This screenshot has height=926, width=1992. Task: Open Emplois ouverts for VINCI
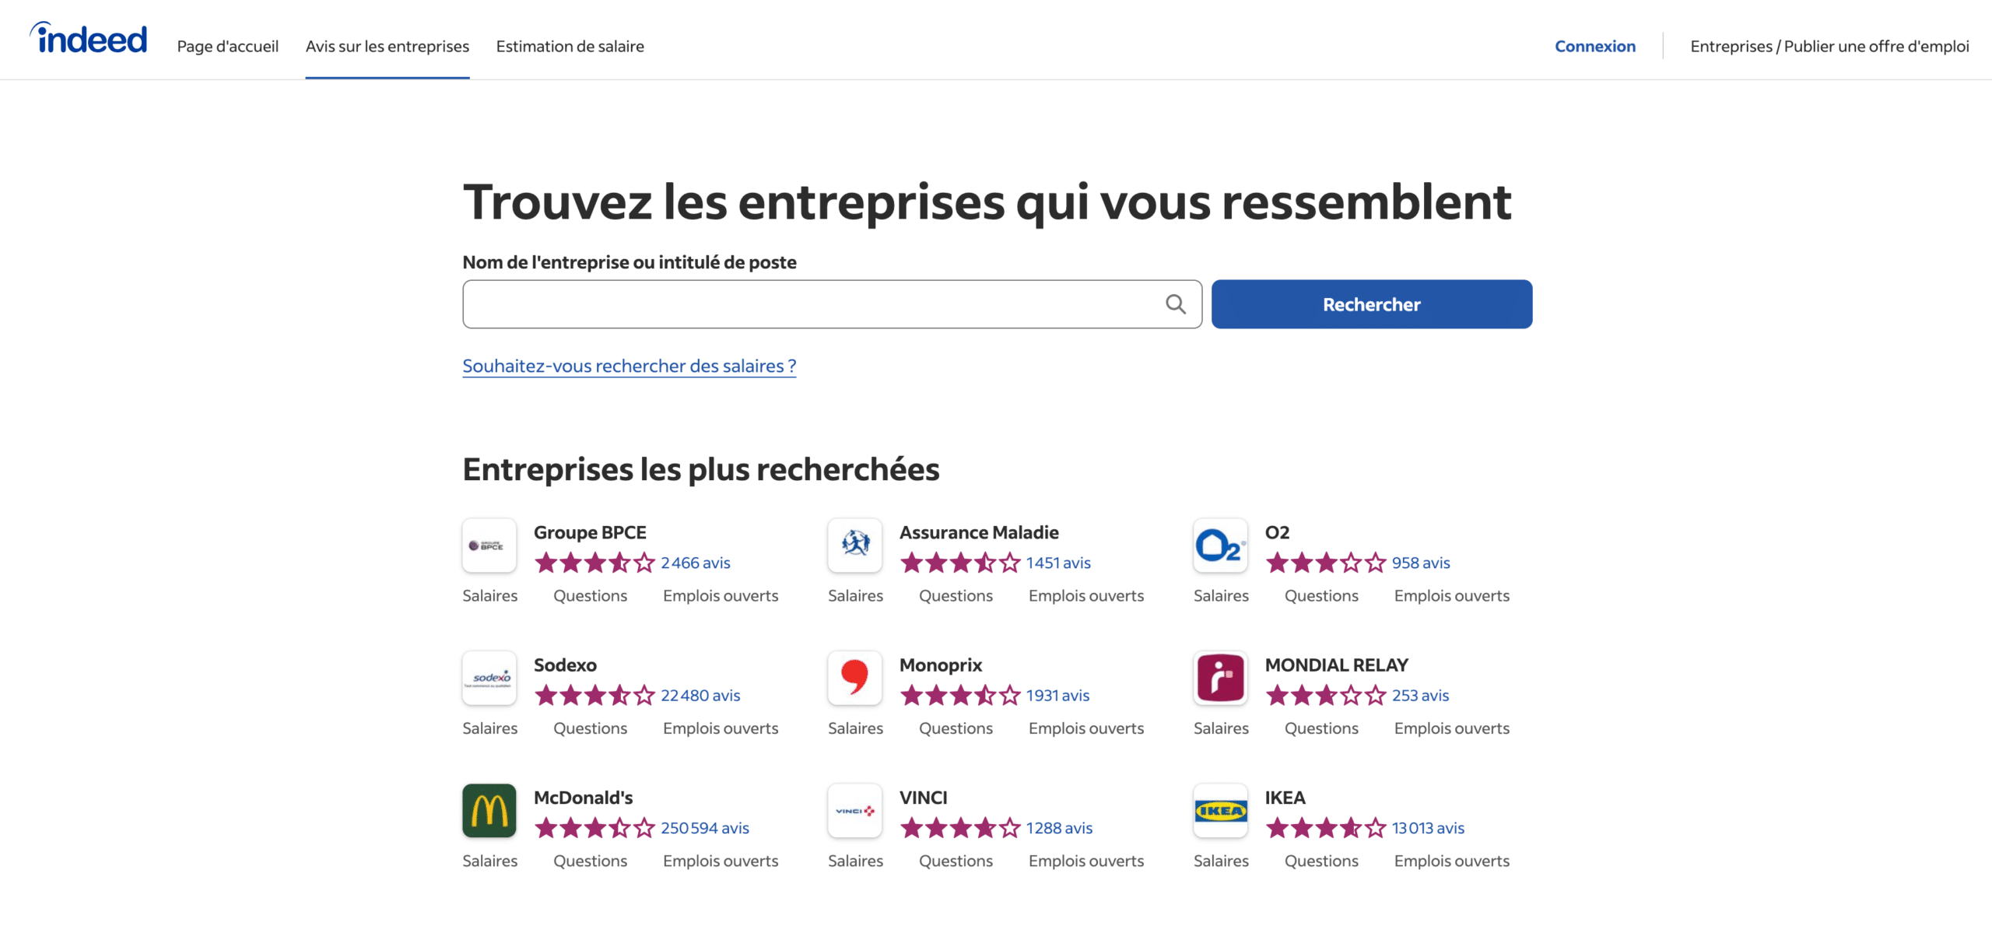pos(1086,861)
